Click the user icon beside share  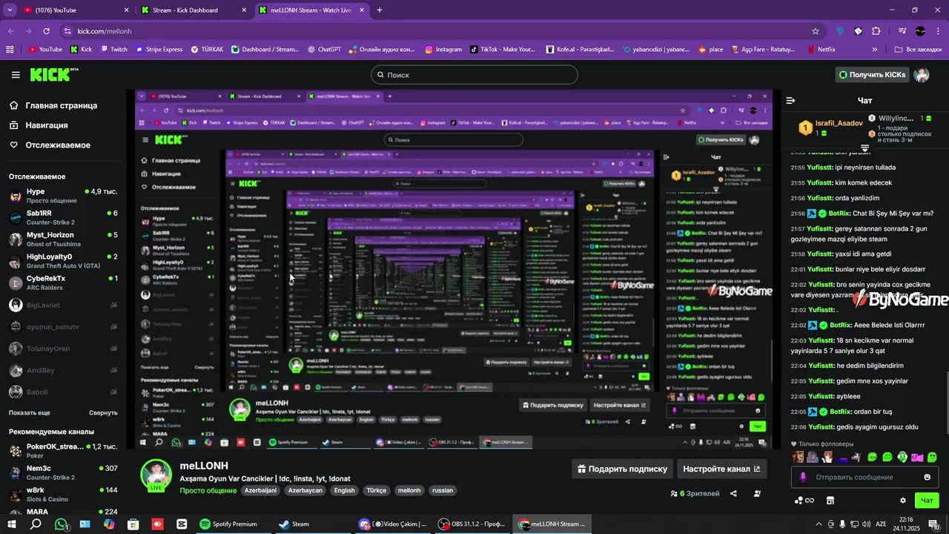tap(757, 493)
